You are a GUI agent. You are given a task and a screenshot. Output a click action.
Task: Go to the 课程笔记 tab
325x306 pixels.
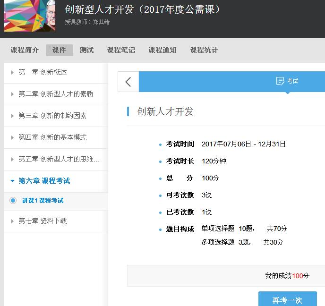[x=121, y=50]
